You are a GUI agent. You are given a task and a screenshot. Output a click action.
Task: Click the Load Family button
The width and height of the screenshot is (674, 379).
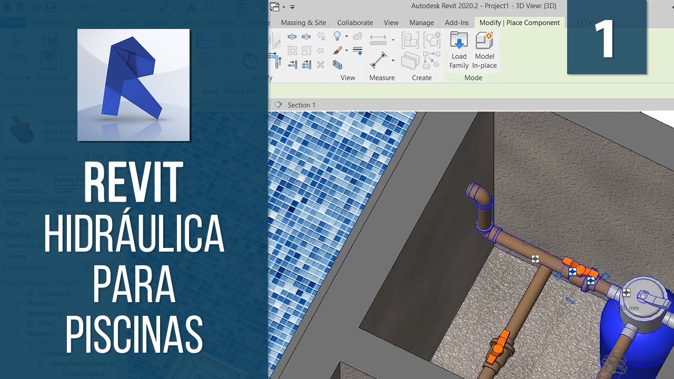point(459,51)
